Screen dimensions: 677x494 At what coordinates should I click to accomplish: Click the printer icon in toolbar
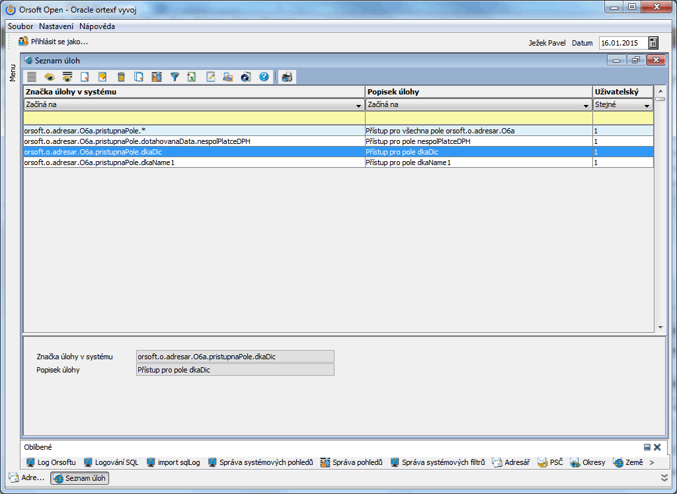(287, 77)
